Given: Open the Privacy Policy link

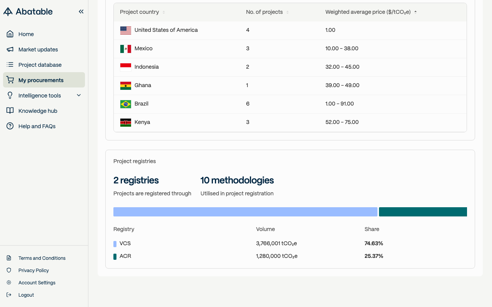Looking at the screenshot, I should click(x=33, y=271).
